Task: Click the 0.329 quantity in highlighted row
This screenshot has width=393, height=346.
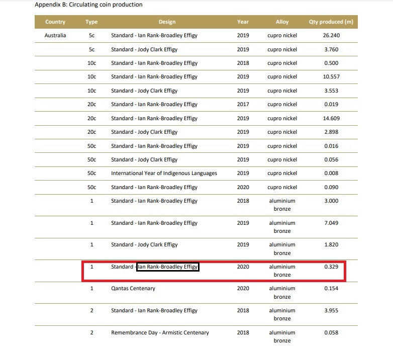Action: (331, 267)
